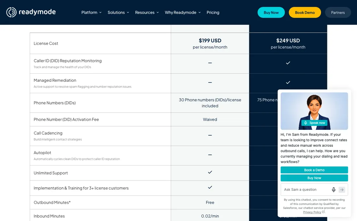Click 'per license/month' under $199 USD
The image size is (357, 221).
tap(210, 47)
